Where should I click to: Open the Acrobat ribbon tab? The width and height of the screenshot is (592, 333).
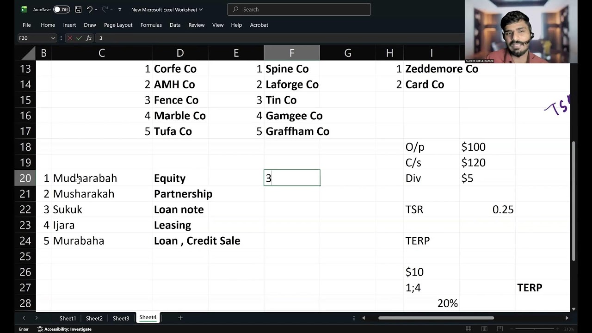coord(259,25)
